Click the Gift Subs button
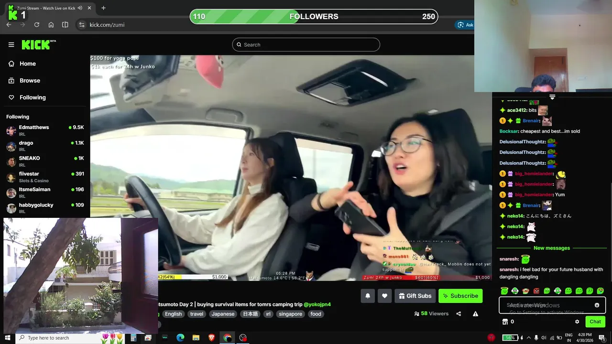 tap(415, 296)
